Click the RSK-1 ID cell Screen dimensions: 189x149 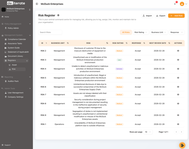[43, 124]
